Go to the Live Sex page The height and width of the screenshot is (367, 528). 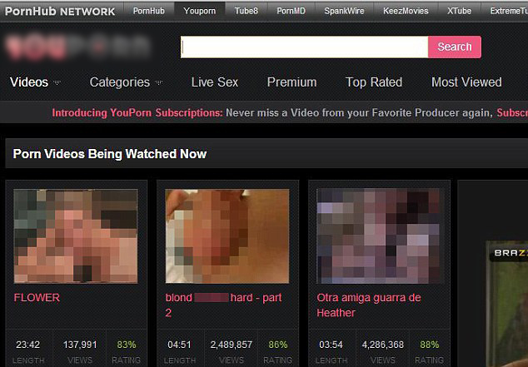coord(215,82)
